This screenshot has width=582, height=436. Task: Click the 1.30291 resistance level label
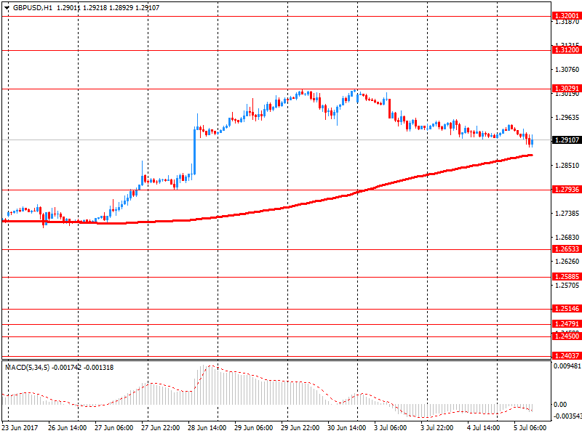tap(567, 89)
